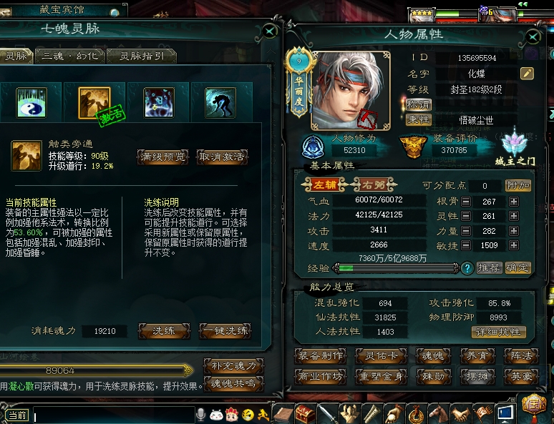Open the experience help question mark
The height and width of the screenshot is (424, 554).
pyautogui.click(x=467, y=268)
